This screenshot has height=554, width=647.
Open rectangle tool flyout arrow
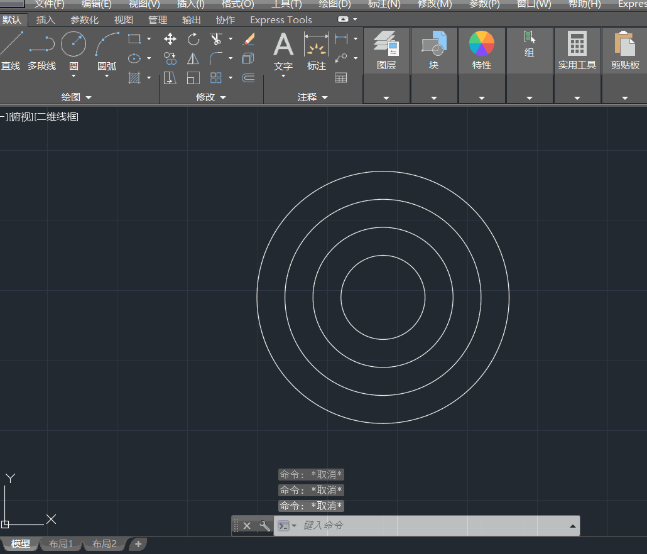point(149,39)
